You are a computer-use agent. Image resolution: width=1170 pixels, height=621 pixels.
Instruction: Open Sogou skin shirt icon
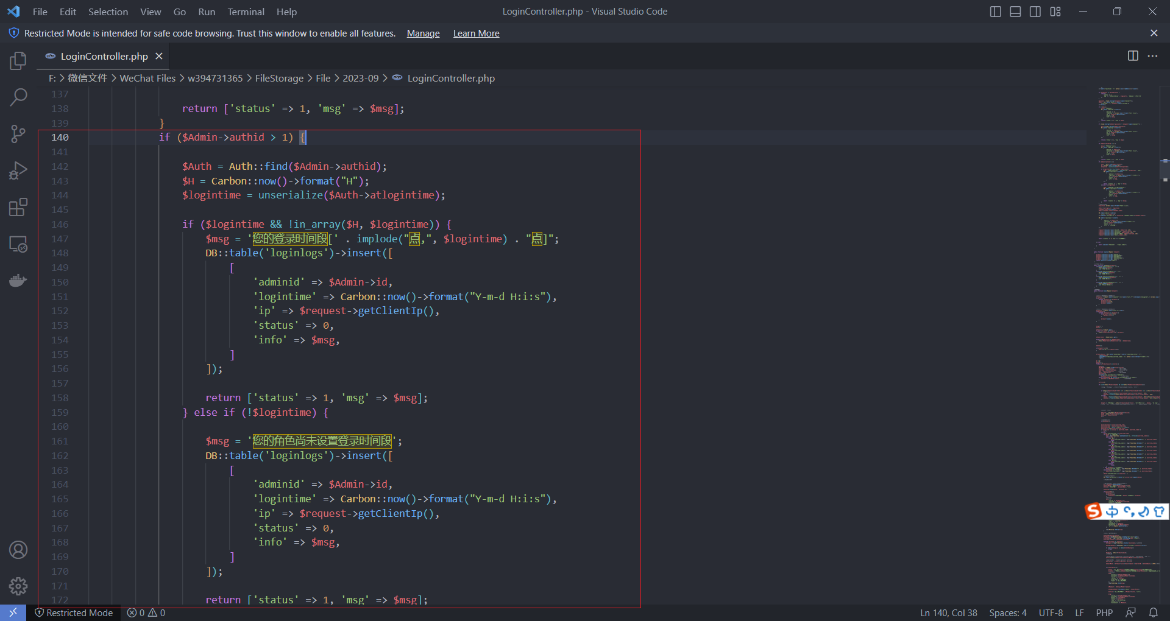(x=1159, y=512)
